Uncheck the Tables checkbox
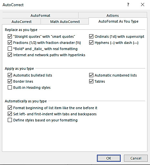The height and width of the screenshot is (165, 150). pyautogui.click(x=91, y=81)
